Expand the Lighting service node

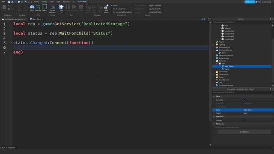214,44
